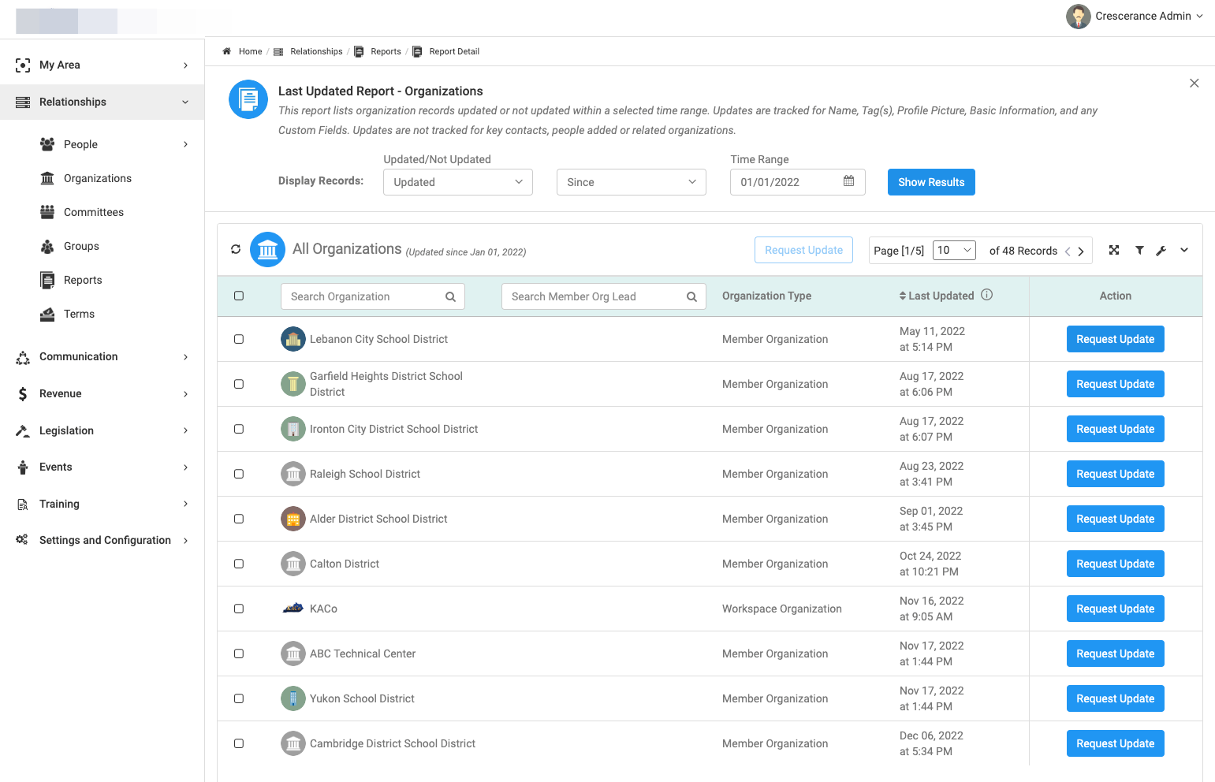Screen dimensions: 1215x782
Task: Click the calendar icon in Time Range field
Action: (848, 181)
